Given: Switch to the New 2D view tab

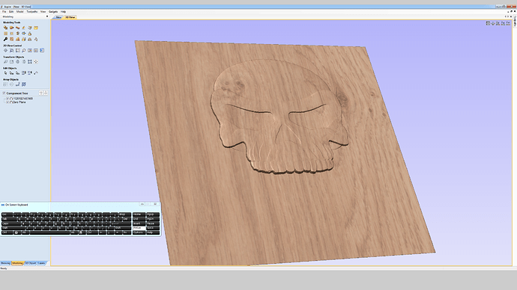Looking at the screenshot, I should click(x=58, y=17).
